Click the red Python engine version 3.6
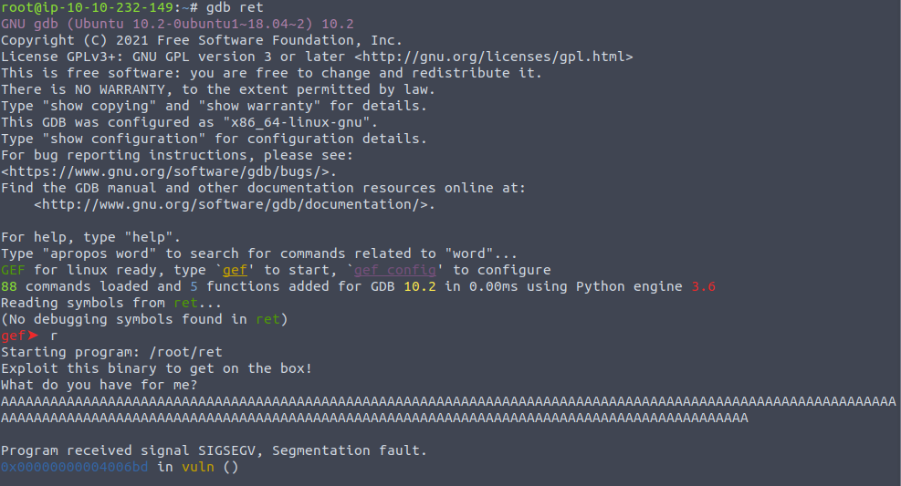The height and width of the screenshot is (486, 901). (703, 286)
